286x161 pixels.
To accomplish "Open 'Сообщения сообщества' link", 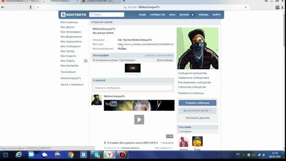I will [192, 73].
